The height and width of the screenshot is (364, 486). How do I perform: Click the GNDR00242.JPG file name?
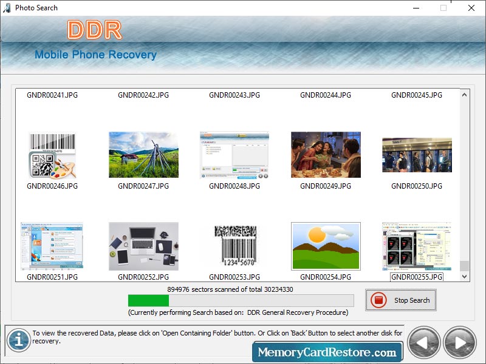tap(143, 95)
